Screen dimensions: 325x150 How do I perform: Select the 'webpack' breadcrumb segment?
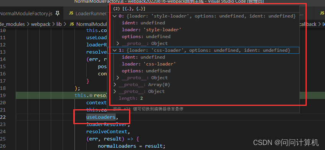(40, 24)
